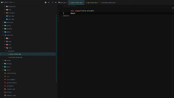Click the web.php tab file icon

point(59,2)
